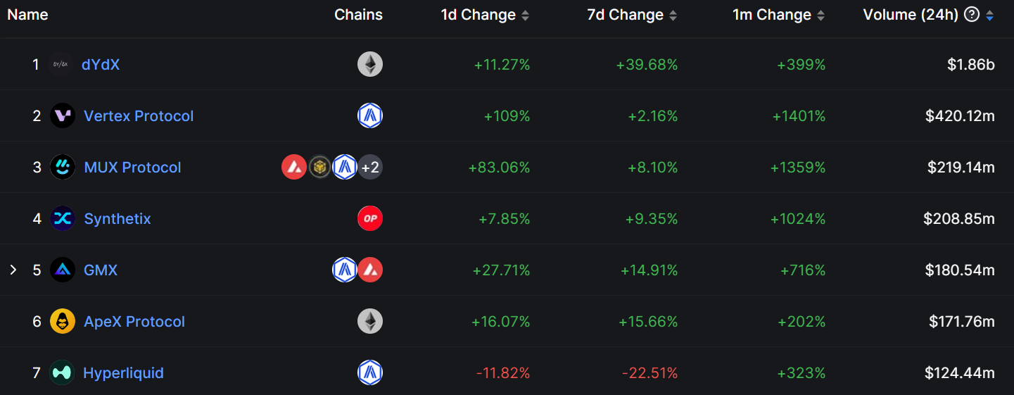Sort by 1d Change column
The height and width of the screenshot is (395, 1014).
pyautogui.click(x=525, y=15)
